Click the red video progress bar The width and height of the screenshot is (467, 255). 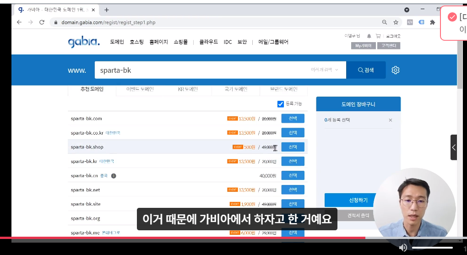click(182, 238)
